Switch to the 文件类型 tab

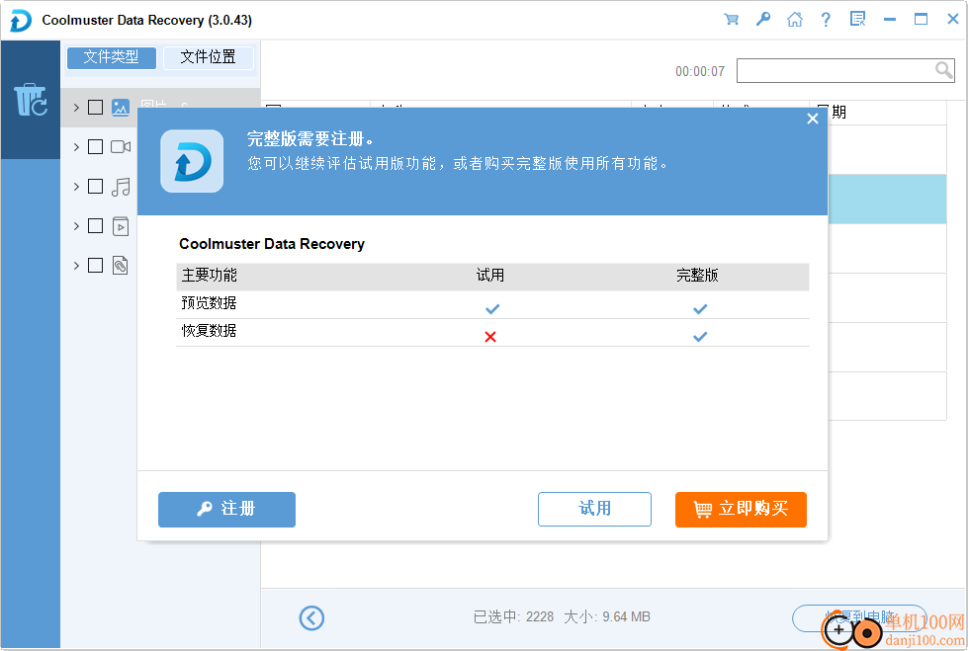[x=111, y=57]
